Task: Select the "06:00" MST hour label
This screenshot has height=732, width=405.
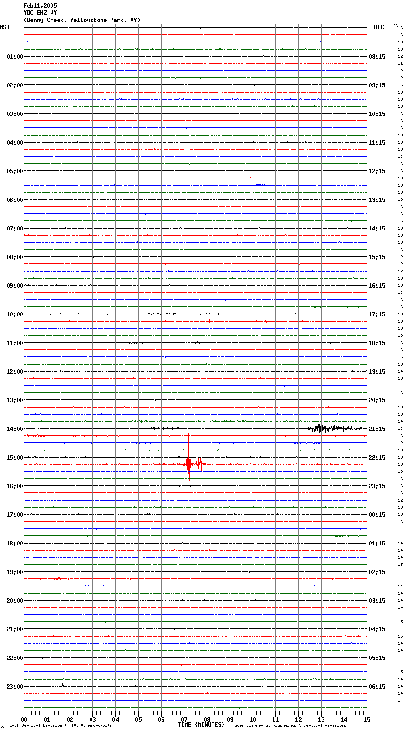Action: [14, 200]
